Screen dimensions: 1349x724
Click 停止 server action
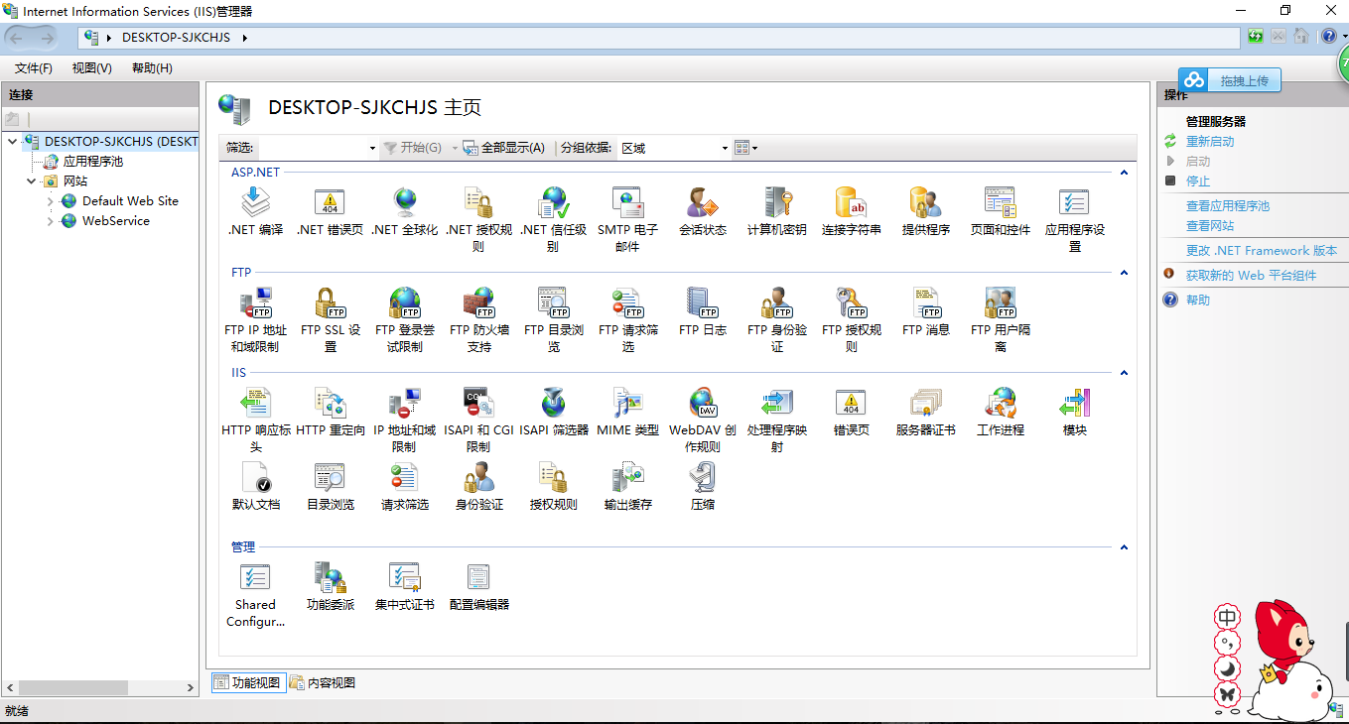pyautogui.click(x=1198, y=181)
